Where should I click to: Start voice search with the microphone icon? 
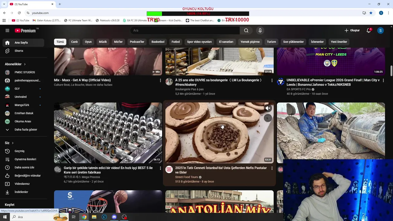[260, 30]
